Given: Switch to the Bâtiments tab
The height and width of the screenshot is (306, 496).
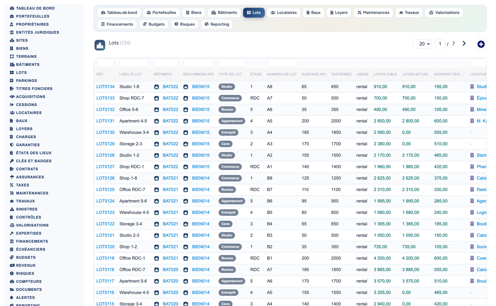Looking at the screenshot, I should point(224,13).
